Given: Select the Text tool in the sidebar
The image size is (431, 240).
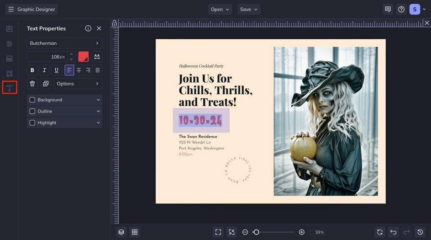Looking at the screenshot, I should (10, 88).
